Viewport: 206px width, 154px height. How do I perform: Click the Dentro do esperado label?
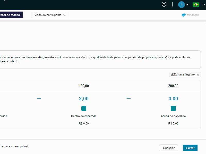tap(84, 116)
